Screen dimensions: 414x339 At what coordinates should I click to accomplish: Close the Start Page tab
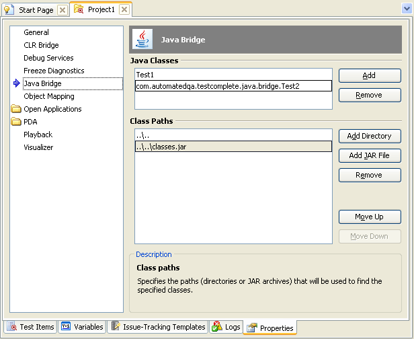coord(63,10)
